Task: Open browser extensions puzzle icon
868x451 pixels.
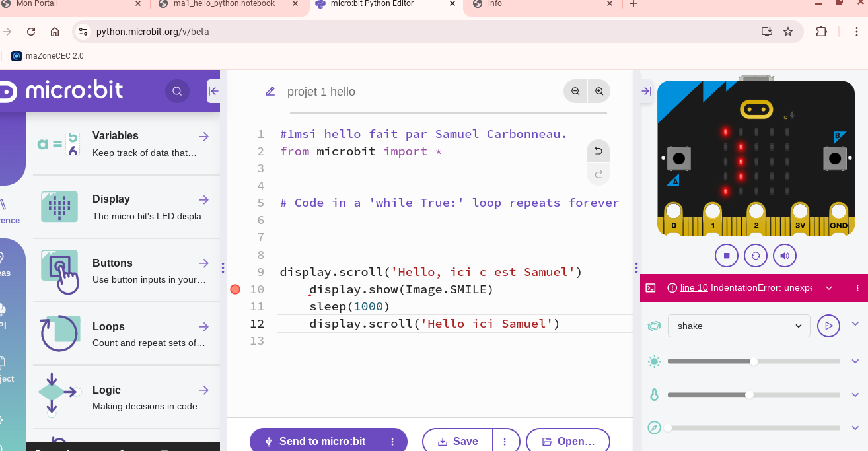Action: pos(822,32)
